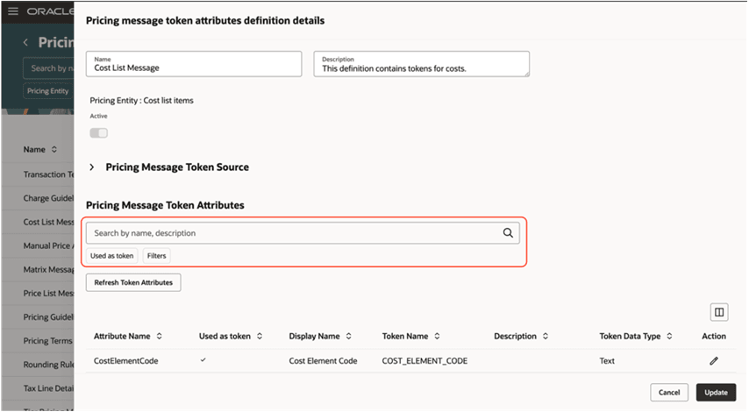
Task: Click the Action column header
Action: [x=714, y=336]
